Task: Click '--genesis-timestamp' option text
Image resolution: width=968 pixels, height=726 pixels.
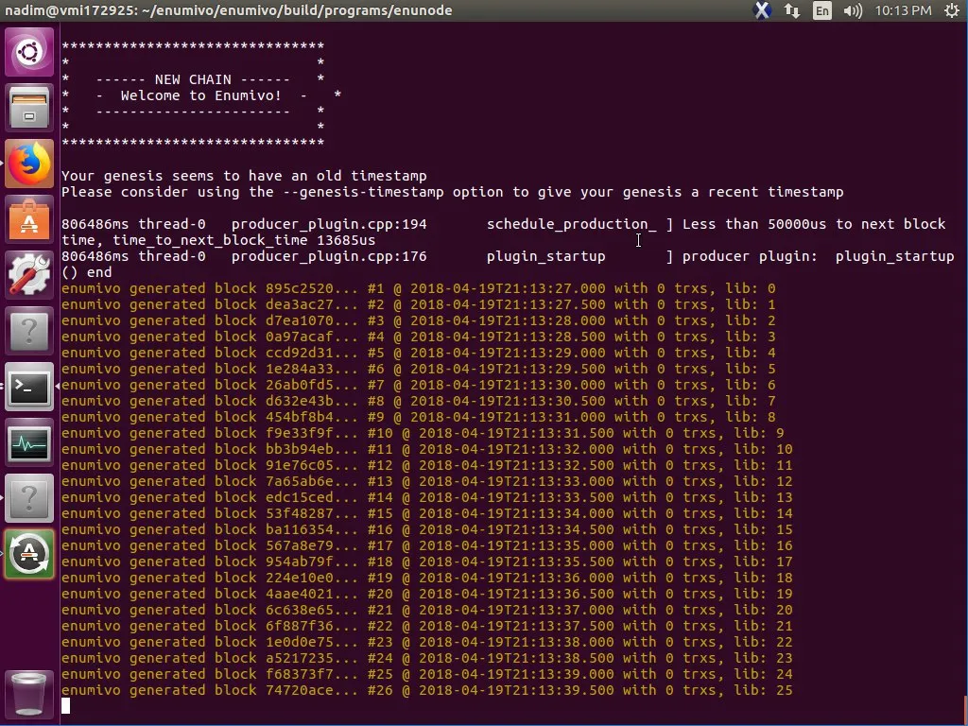Action: [363, 192]
